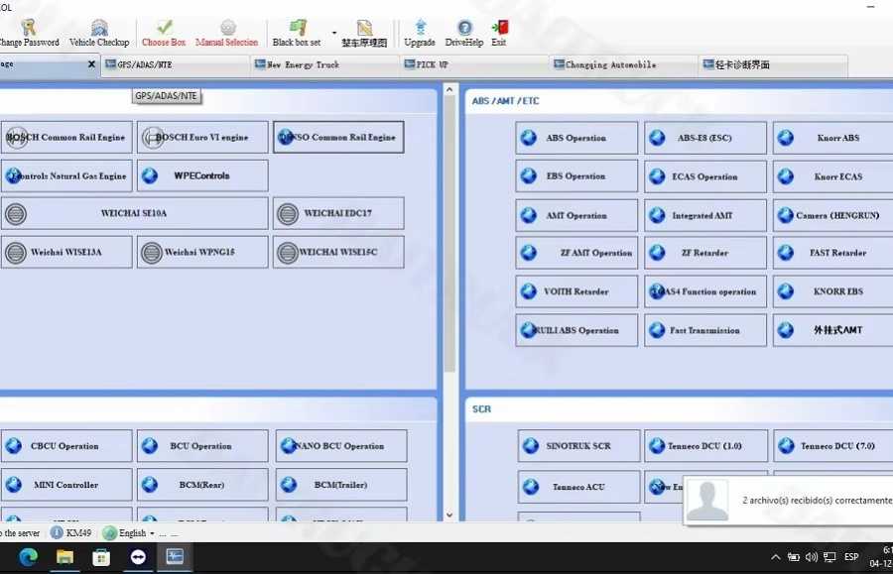Open BOSCH Common Rail Engine

[x=66, y=137]
